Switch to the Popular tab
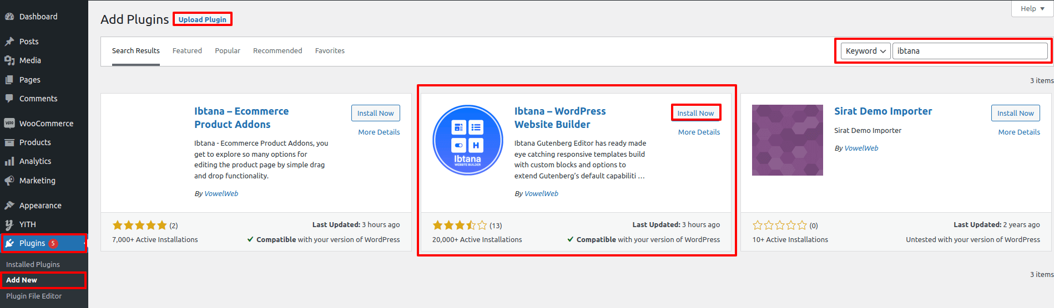Viewport: 1054px width, 308px height. [228, 51]
